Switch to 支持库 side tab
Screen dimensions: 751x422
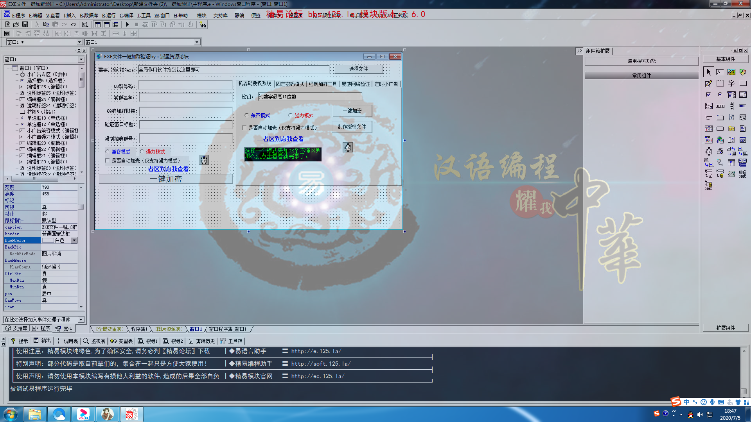(16, 328)
